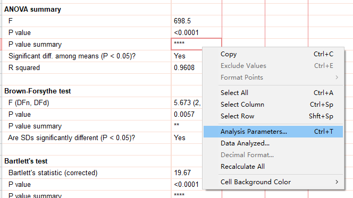
Task: Select the ANOVA P value <0.0001 cell
Action: pos(196,32)
